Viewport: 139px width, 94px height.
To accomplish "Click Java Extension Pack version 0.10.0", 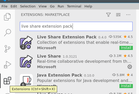I will 89,76.
